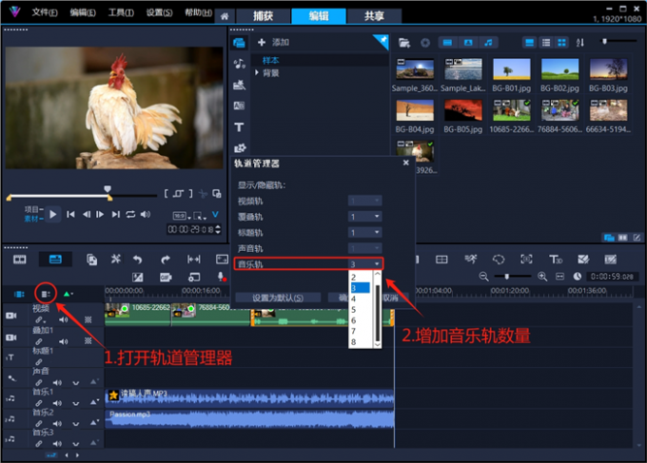Click the 音乐轨 count dropdown

(364, 264)
